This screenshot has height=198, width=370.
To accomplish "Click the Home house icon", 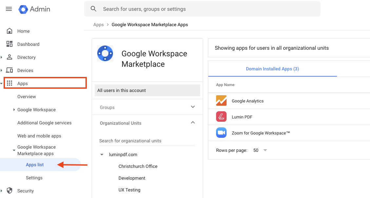I will click(9, 31).
